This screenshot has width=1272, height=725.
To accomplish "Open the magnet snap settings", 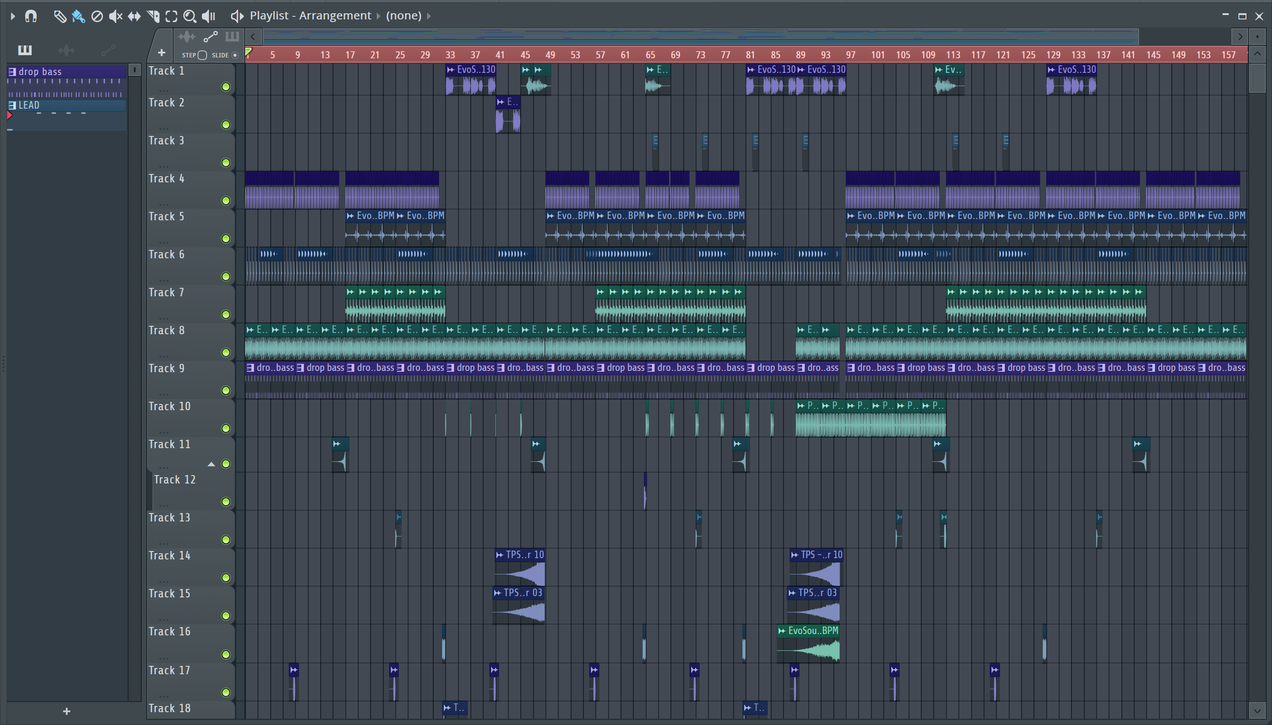I will pyautogui.click(x=31, y=16).
